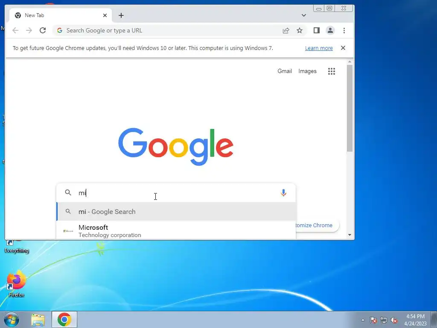Reload the current page
437x328 pixels.
click(x=43, y=30)
